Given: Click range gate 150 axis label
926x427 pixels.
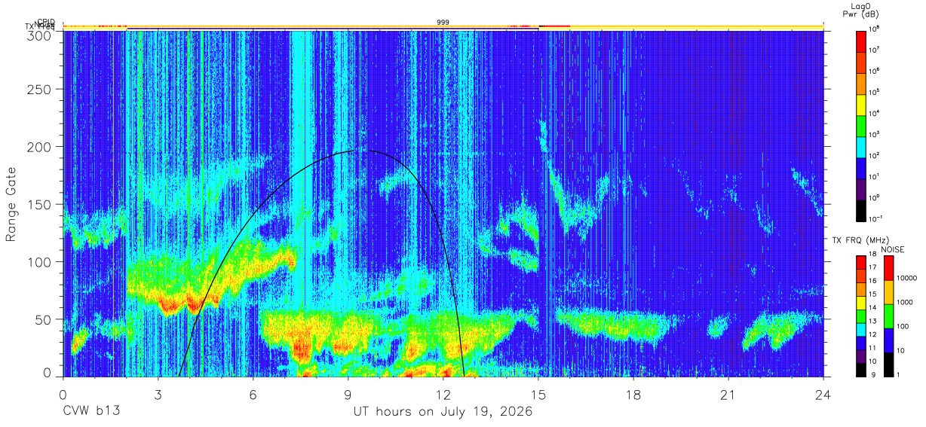Looking at the screenshot, I should (41, 205).
